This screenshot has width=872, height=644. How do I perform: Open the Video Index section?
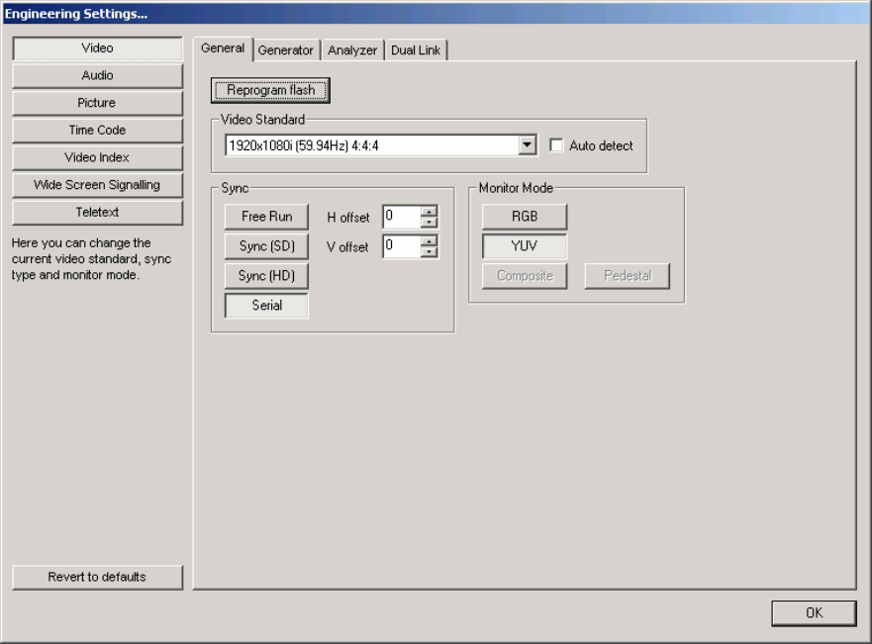97,157
